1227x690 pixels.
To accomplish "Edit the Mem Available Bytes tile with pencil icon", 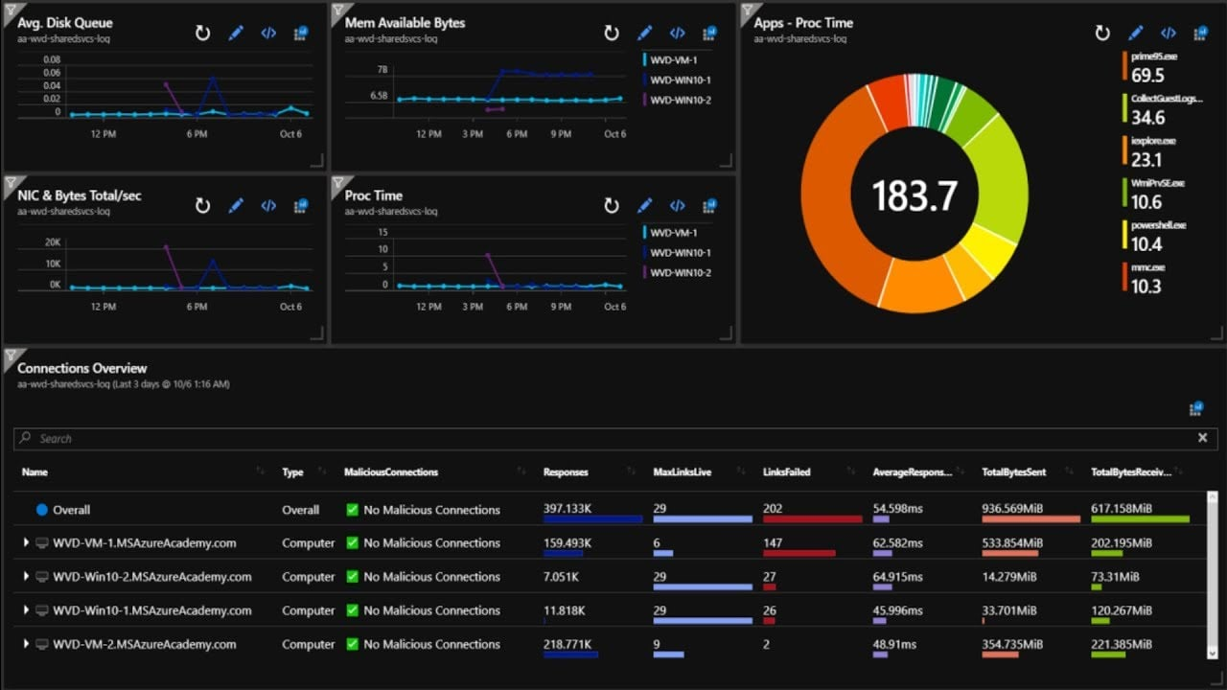I will tap(644, 33).
